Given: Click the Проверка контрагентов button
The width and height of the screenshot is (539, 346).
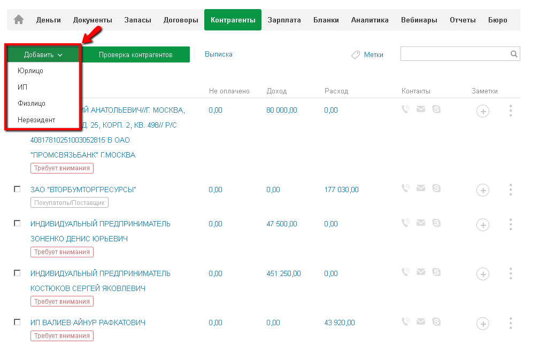Looking at the screenshot, I should pos(135,54).
